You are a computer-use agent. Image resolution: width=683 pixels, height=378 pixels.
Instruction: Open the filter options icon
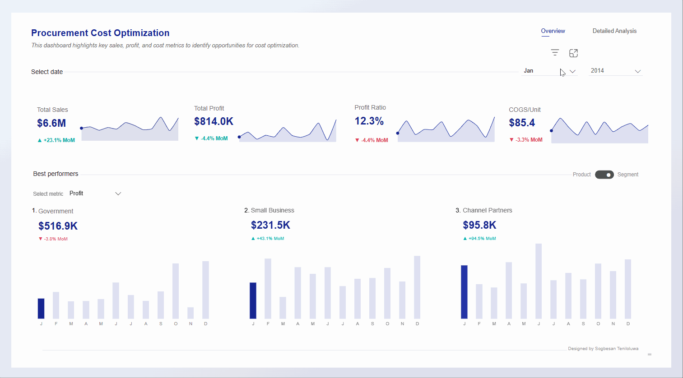555,53
